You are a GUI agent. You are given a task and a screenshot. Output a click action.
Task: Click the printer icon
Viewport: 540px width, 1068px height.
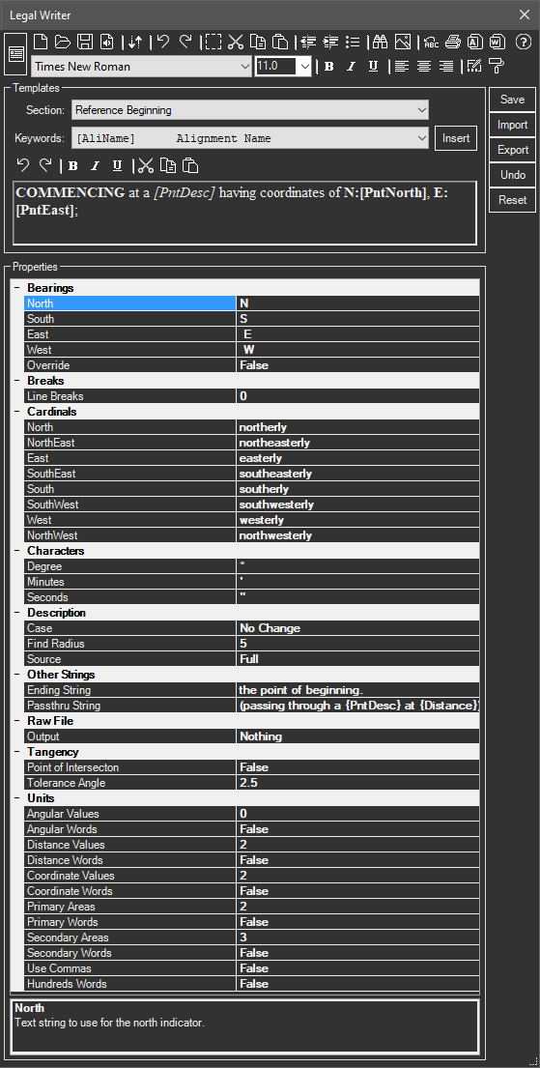(453, 43)
